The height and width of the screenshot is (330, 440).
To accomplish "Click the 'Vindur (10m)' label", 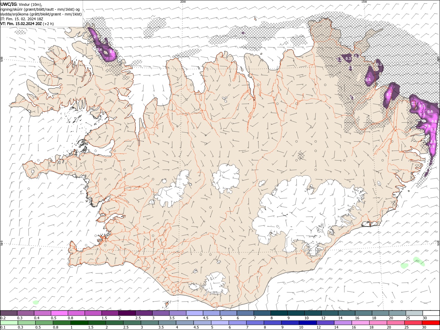I will click(x=30, y=4).
